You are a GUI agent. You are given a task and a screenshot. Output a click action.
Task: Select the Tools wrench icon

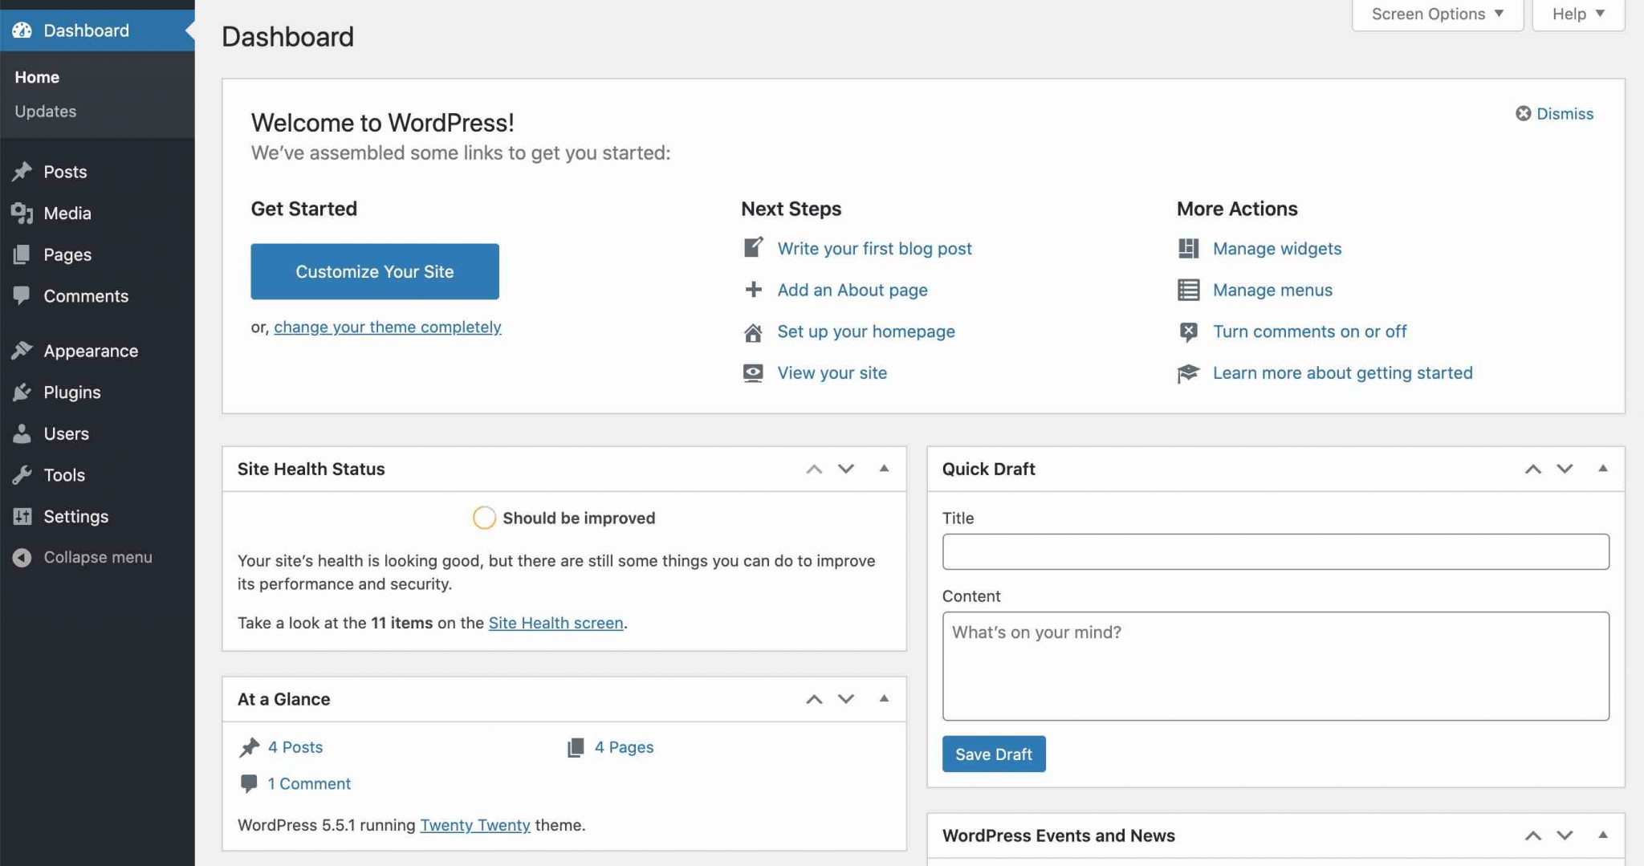pos(22,475)
